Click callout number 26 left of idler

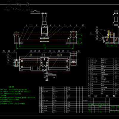pos(8,60)
